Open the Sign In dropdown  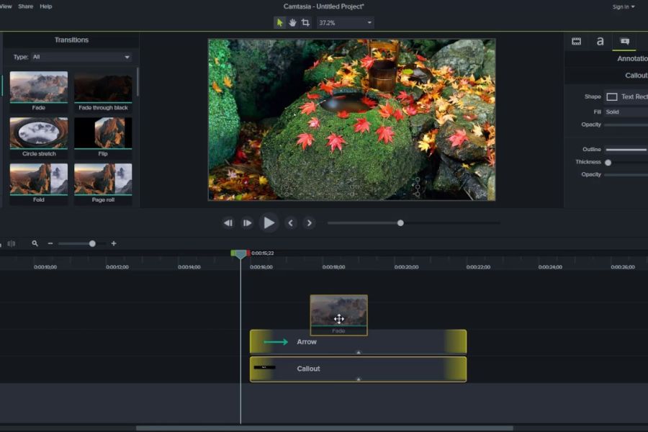click(x=624, y=6)
